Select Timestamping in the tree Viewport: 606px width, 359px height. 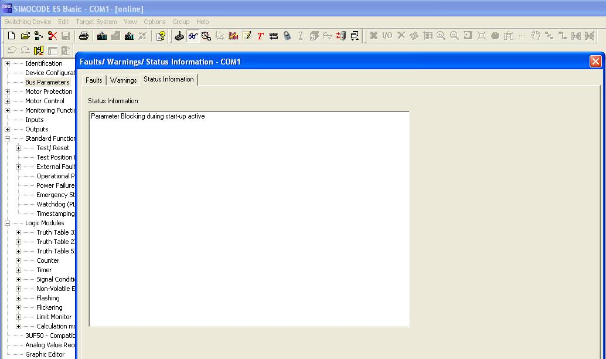(55, 214)
